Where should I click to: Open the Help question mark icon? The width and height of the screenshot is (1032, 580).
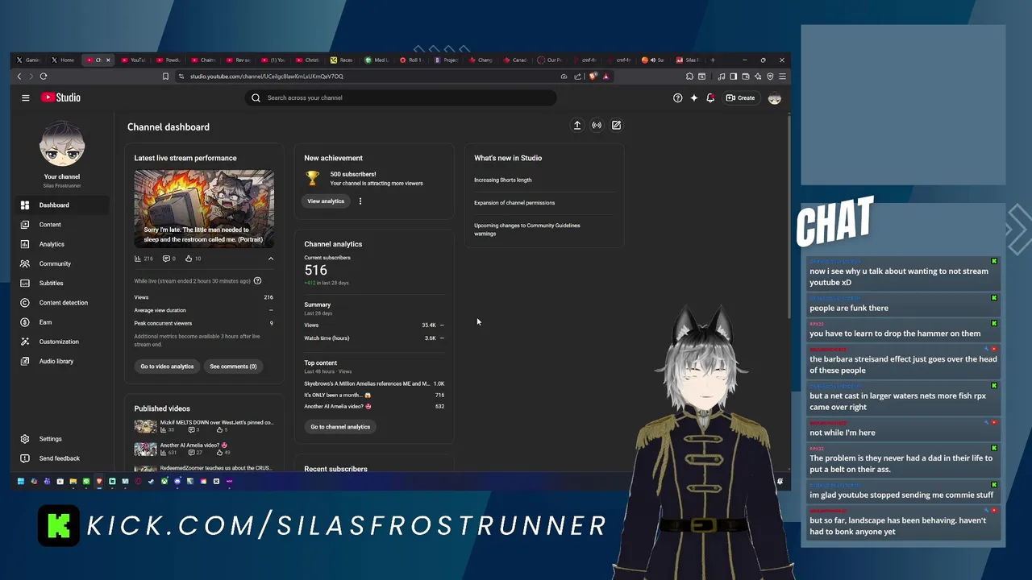tap(678, 97)
